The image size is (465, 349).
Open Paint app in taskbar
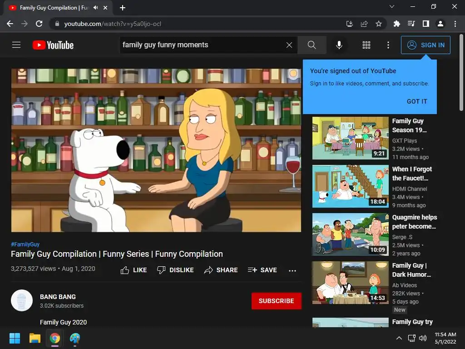point(75,338)
